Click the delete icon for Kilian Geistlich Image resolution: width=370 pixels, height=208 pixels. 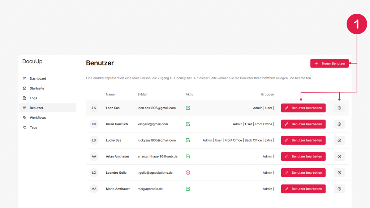click(339, 124)
